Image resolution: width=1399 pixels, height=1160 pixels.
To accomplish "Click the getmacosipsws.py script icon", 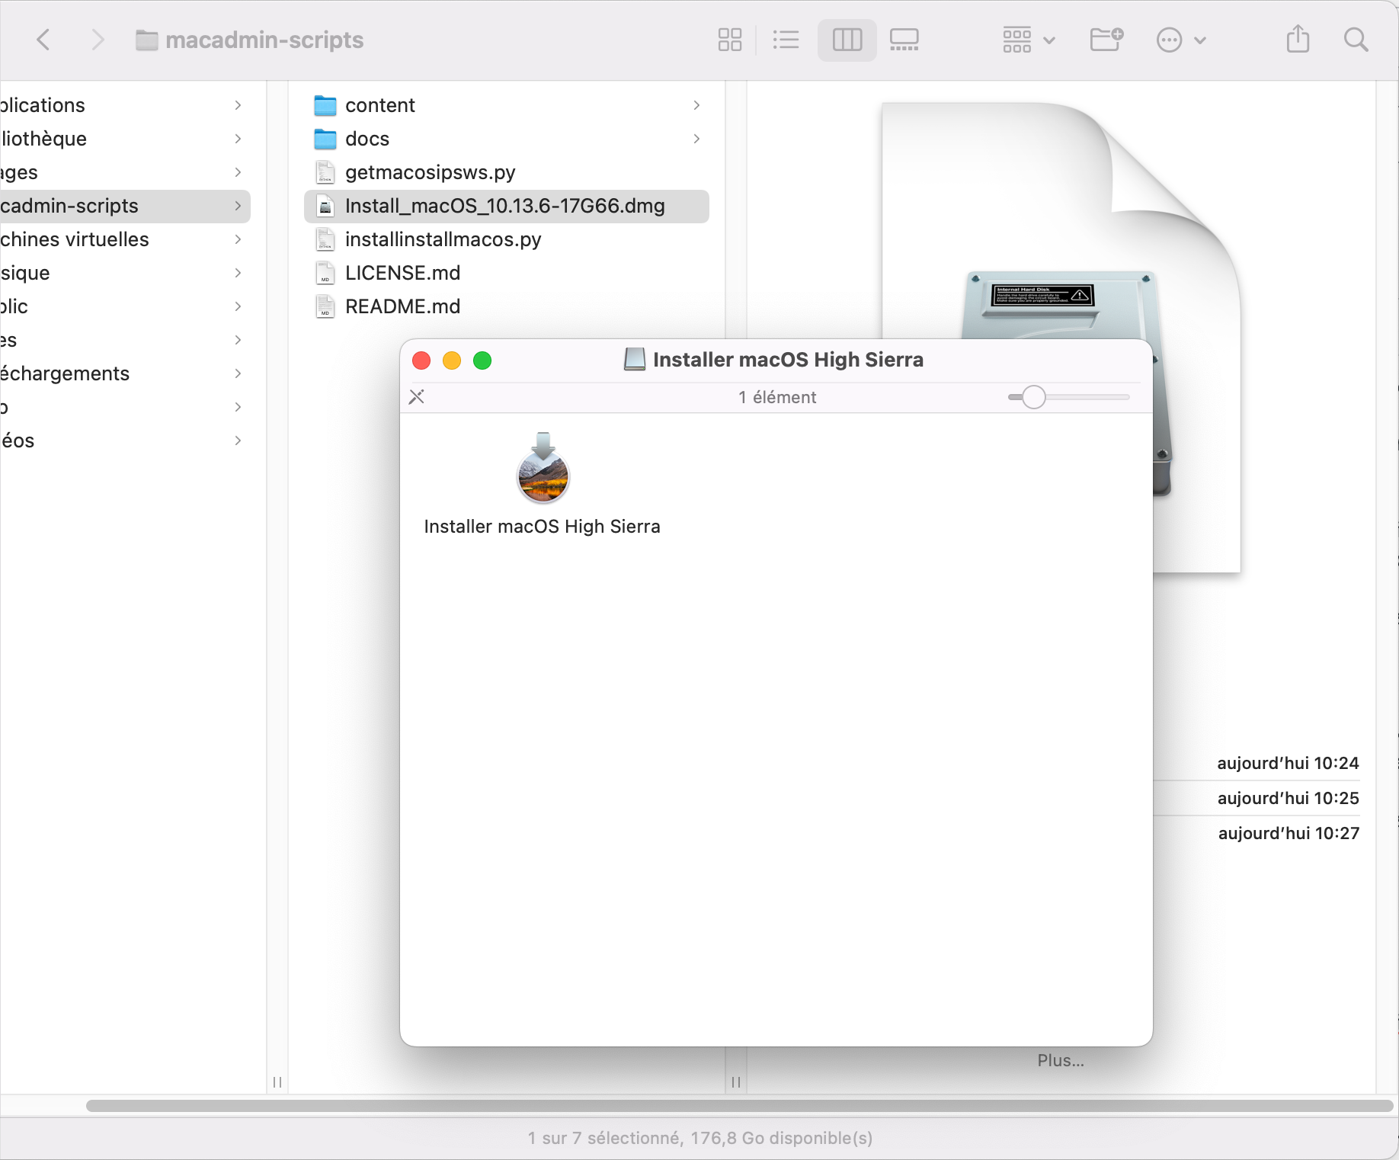I will click(325, 172).
